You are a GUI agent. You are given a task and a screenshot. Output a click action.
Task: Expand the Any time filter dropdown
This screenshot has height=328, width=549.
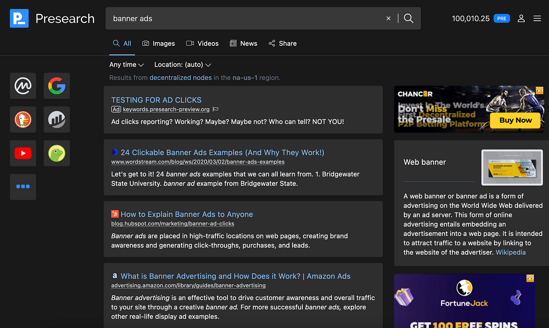point(127,65)
